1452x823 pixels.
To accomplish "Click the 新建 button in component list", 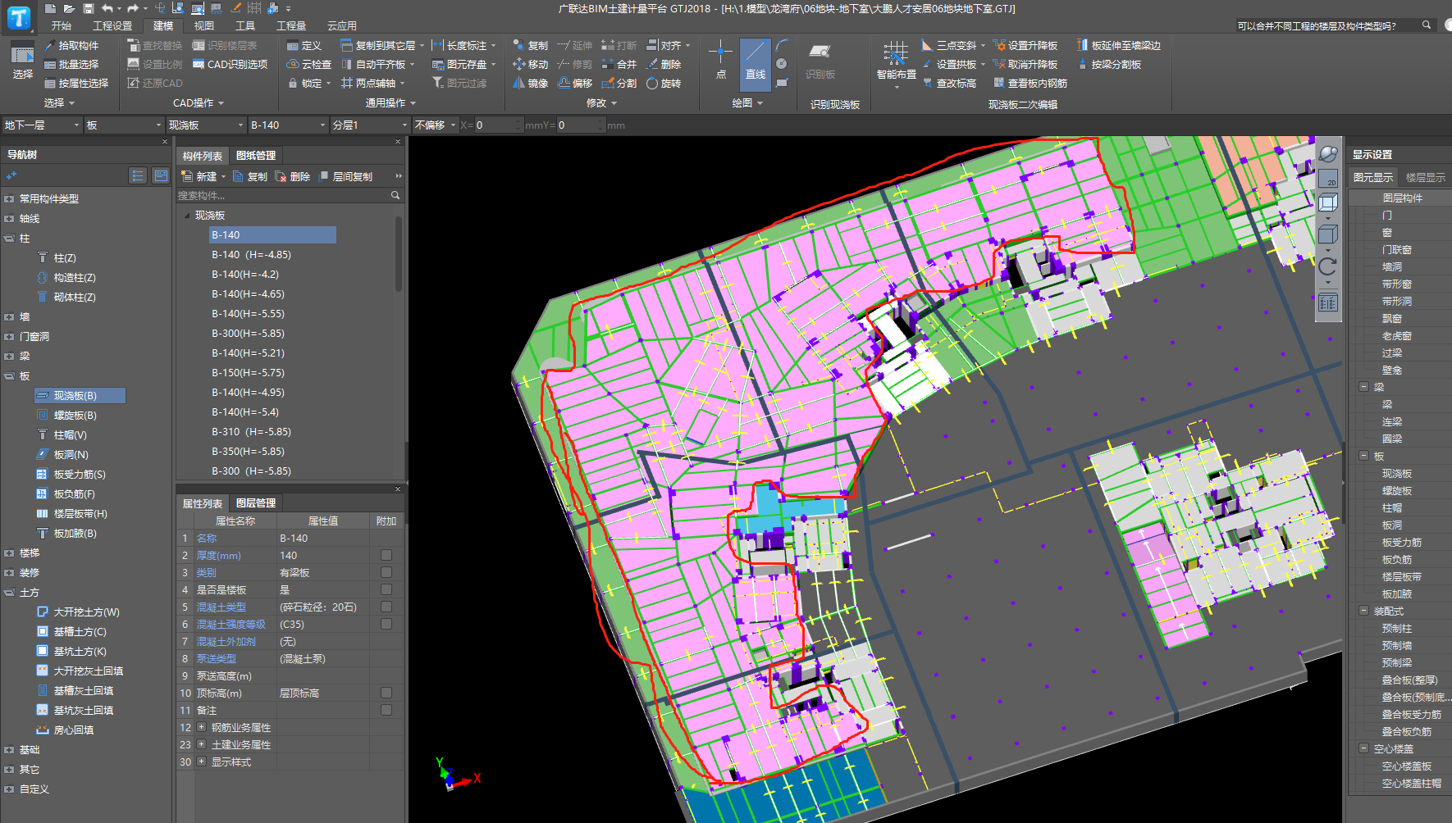I will 202,176.
